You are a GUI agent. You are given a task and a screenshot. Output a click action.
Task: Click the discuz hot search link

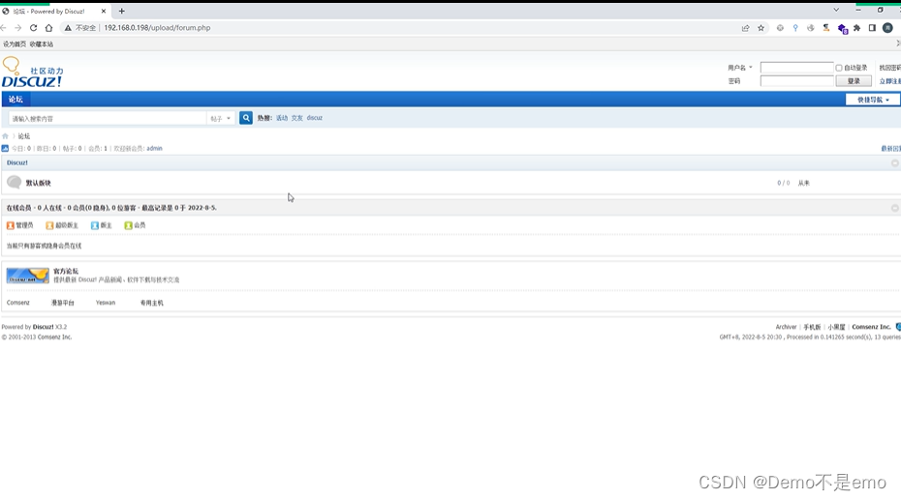[314, 118]
